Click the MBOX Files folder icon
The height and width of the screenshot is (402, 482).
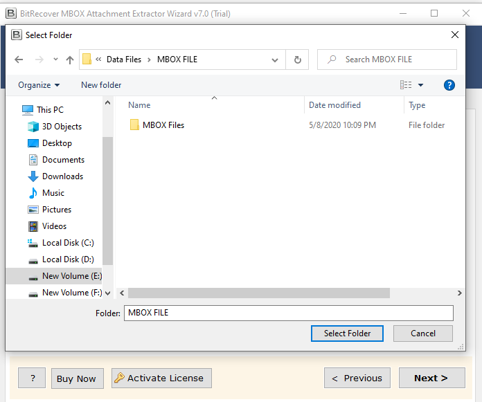click(x=134, y=125)
